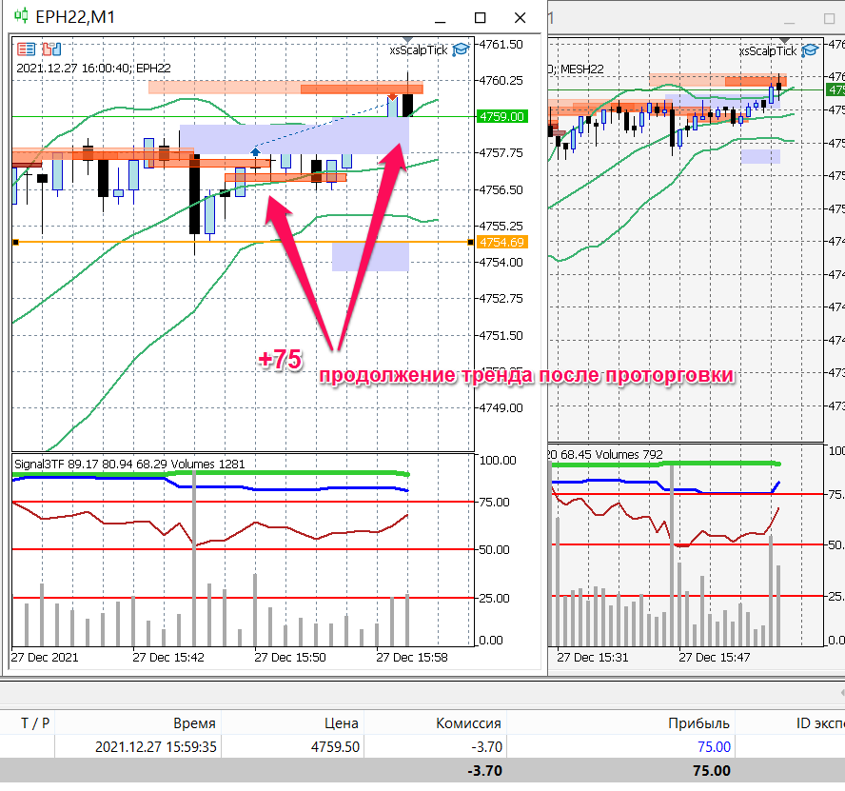Click xsScalpTick cap icon on MESH22 chart

tap(810, 50)
